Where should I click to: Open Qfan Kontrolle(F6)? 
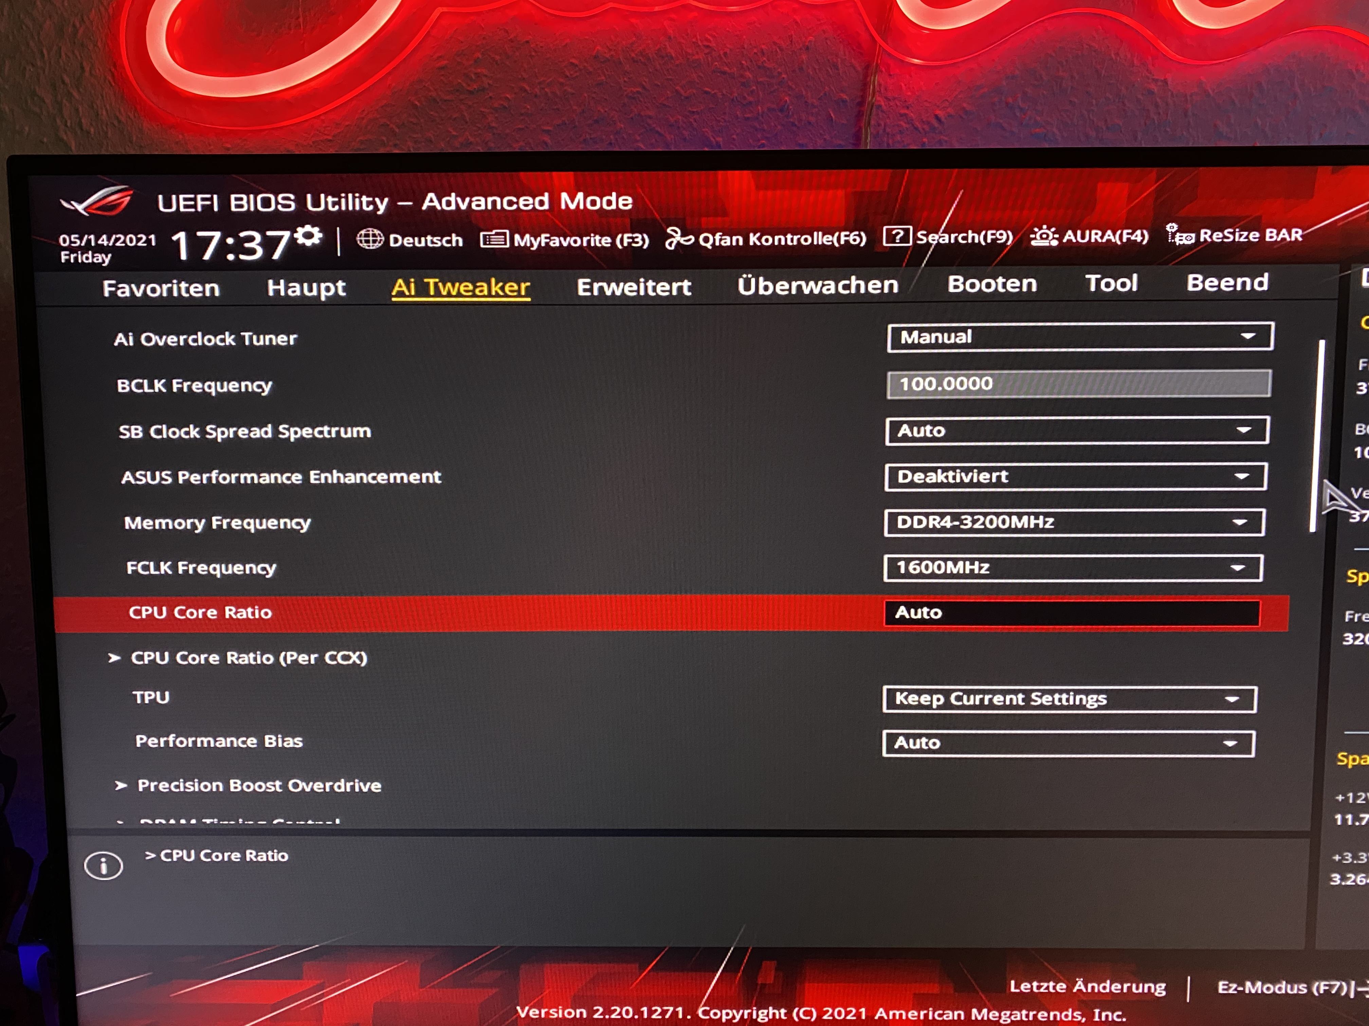(x=782, y=238)
